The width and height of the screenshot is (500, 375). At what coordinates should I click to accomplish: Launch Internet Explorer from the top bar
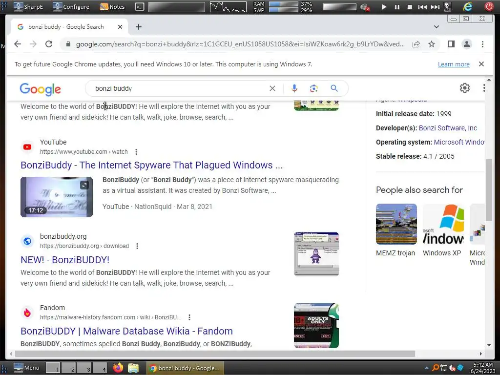click(467, 6)
